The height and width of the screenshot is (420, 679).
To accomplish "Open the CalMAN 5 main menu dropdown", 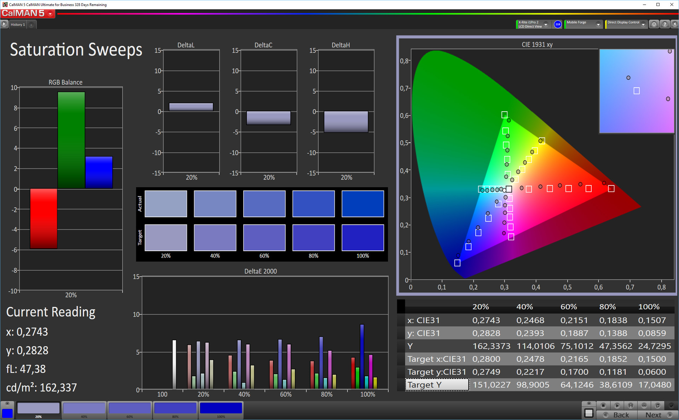I will click(50, 14).
